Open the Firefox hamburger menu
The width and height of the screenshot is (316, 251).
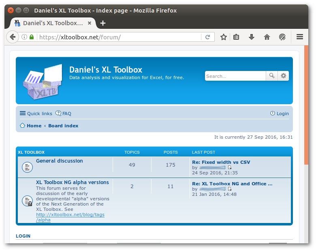(x=300, y=37)
